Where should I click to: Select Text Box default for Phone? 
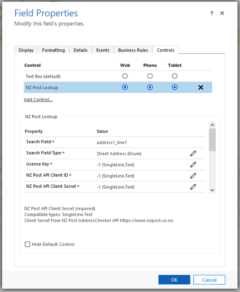pyautogui.click(x=150, y=76)
